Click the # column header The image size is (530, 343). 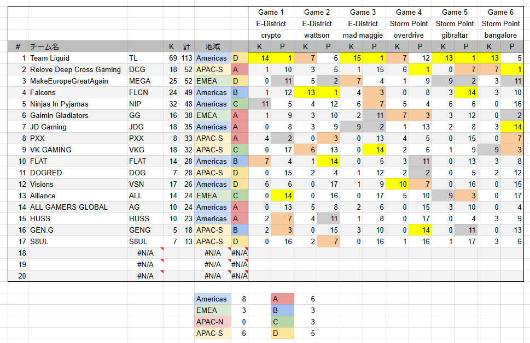coord(18,46)
